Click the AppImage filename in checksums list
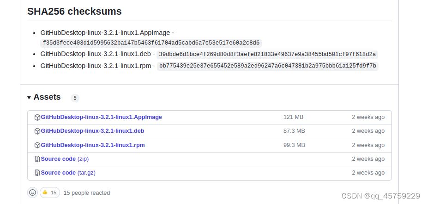This screenshot has width=427, height=204. 105,33
